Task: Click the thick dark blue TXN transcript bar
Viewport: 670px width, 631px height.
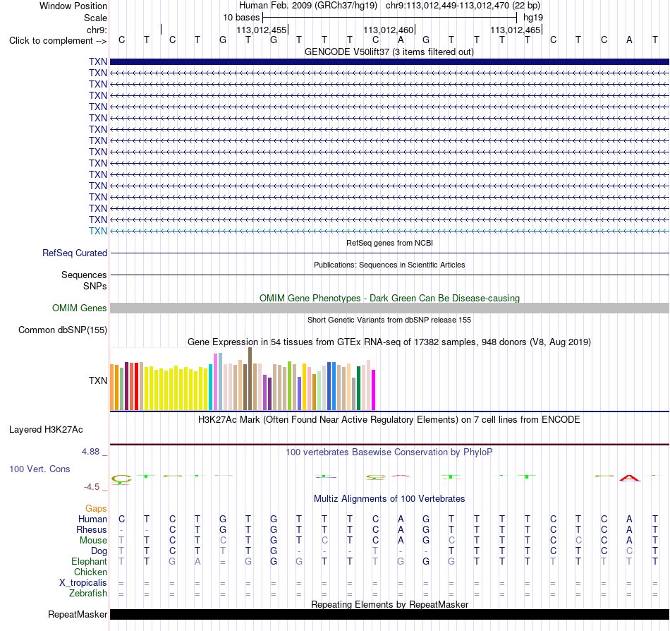Action: [x=389, y=61]
